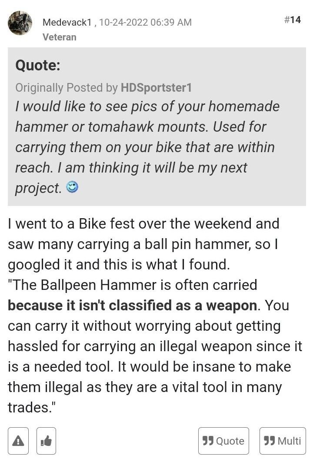Click the post timestamp 10-24-2022 06:39 AM
The image size is (313, 462).
click(x=145, y=22)
